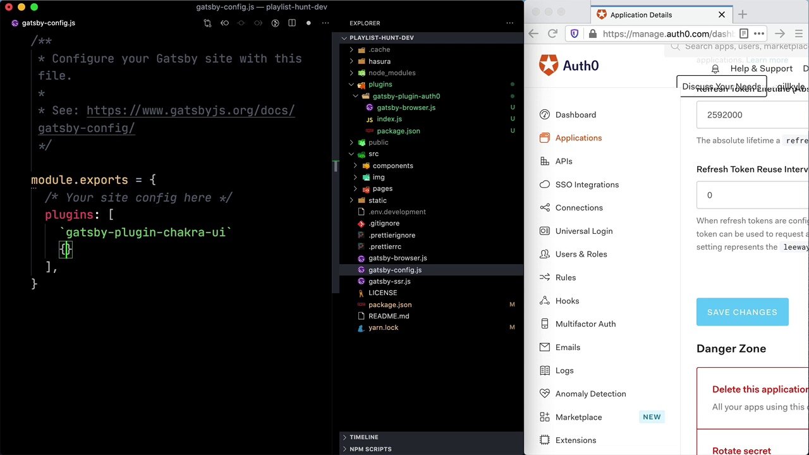Viewport: 809px width, 455px height.
Task: Click the tracking protection shield in the address bar
Action: pyautogui.click(x=574, y=33)
